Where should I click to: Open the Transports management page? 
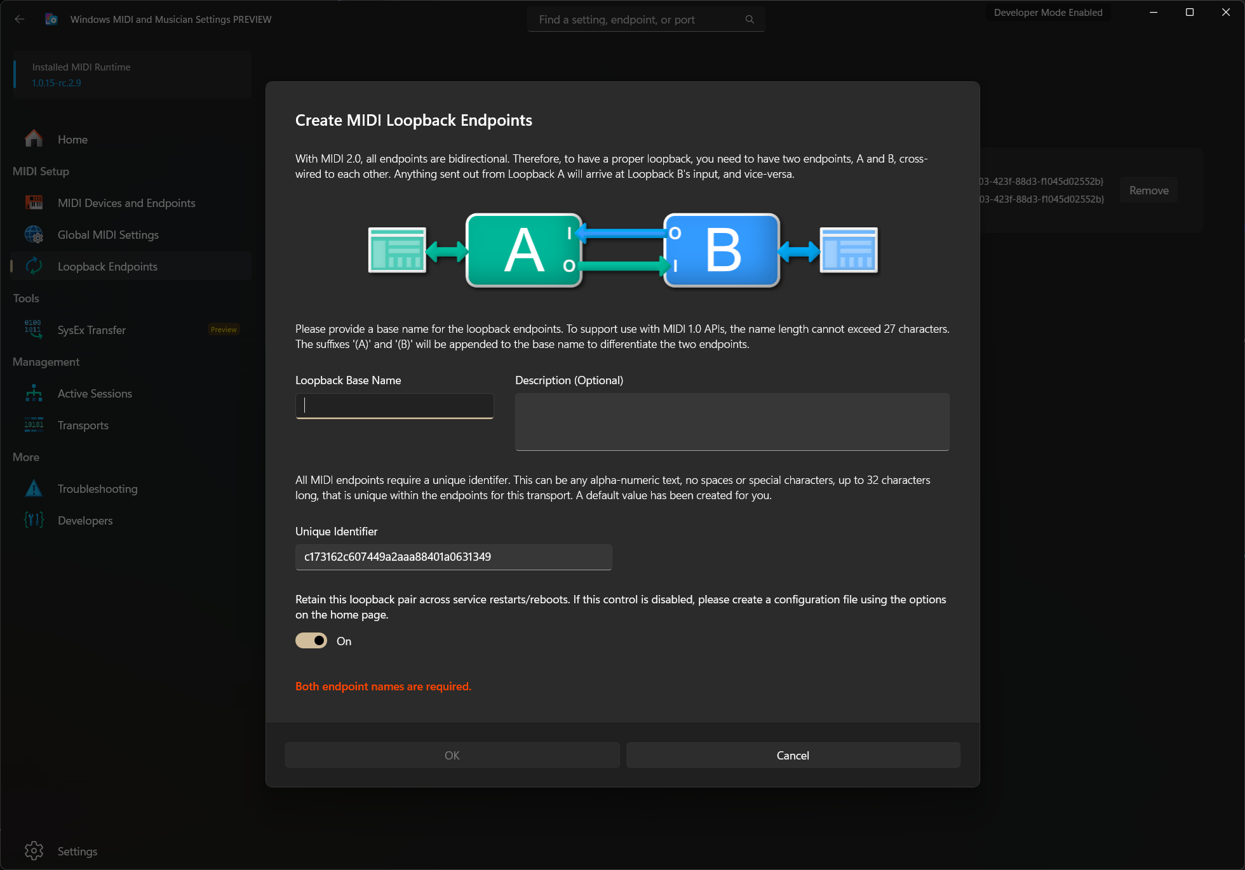(x=83, y=425)
